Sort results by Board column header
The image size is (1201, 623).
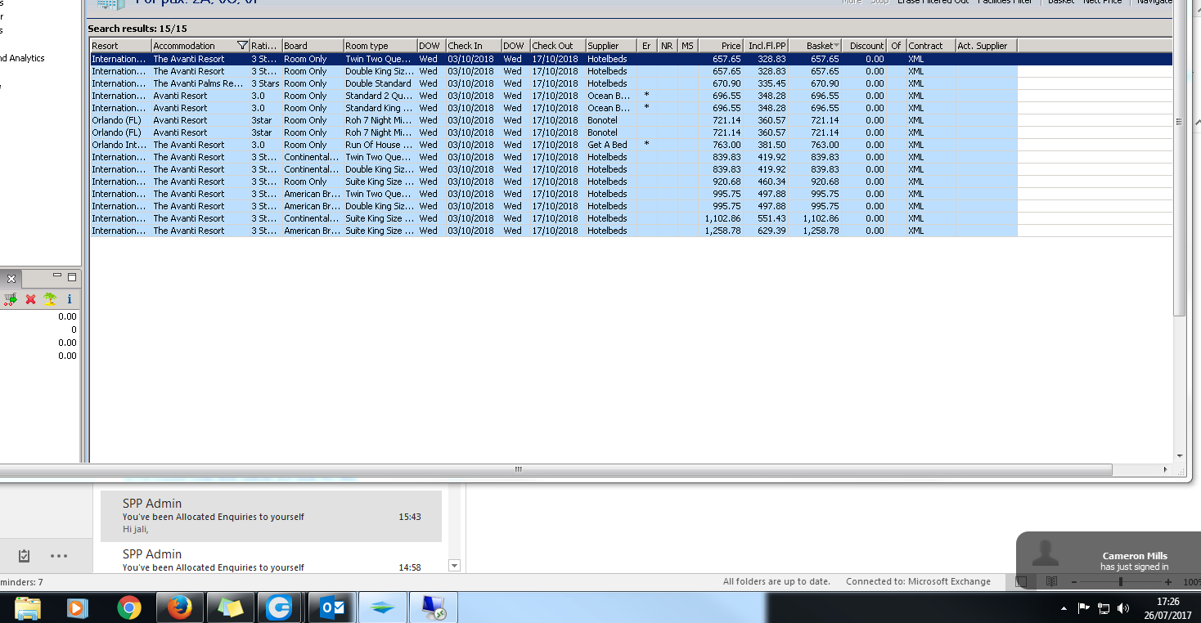point(313,46)
